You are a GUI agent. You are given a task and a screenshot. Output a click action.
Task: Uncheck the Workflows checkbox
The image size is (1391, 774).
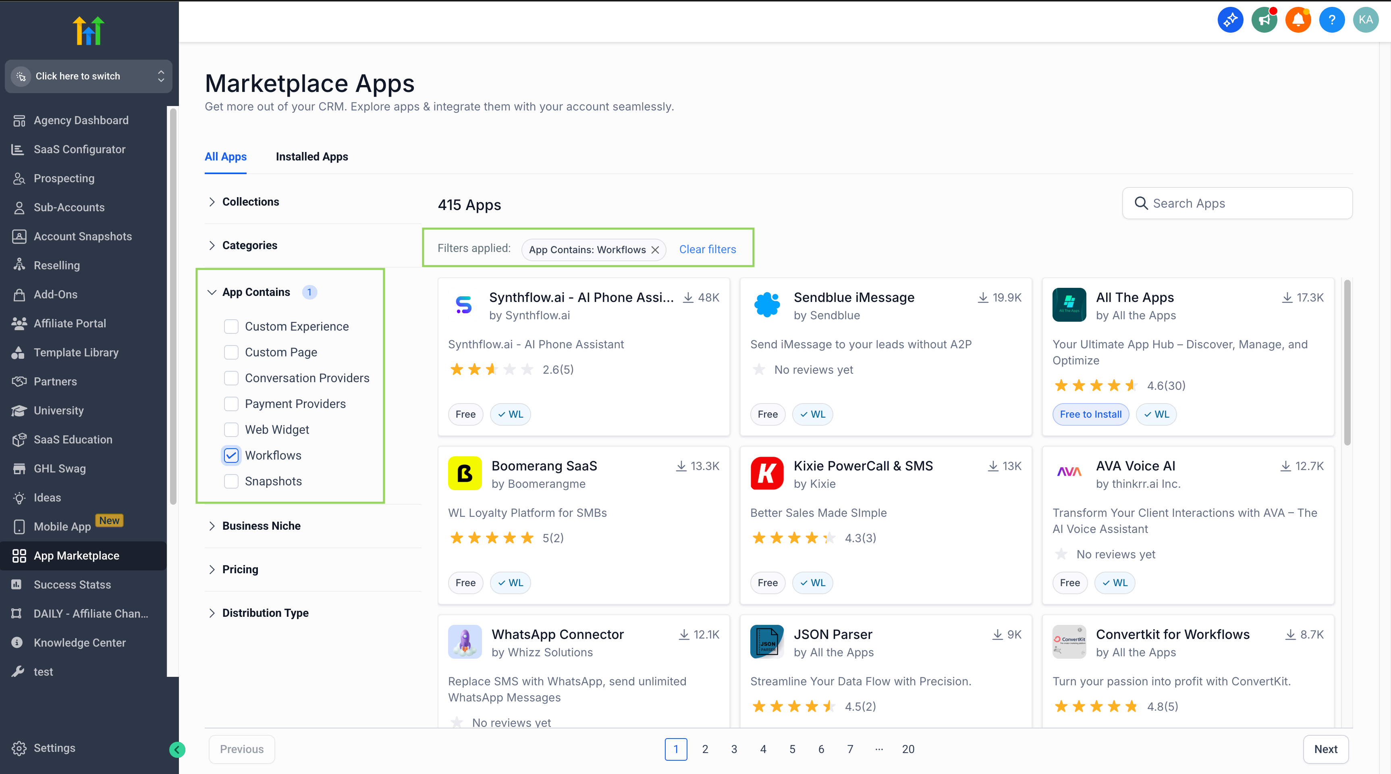pos(231,455)
